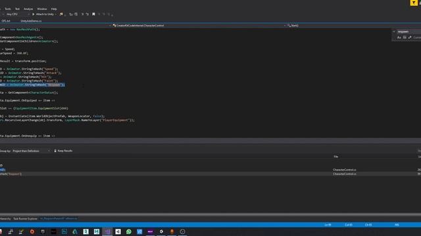Click the Instantiate(item.worldObjectPrefab line
The width and height of the screenshot is (421, 236).
(53, 116)
